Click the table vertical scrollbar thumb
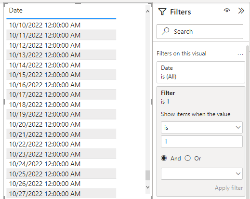This screenshot has height=199, width=250. pyautogui.click(x=147, y=175)
